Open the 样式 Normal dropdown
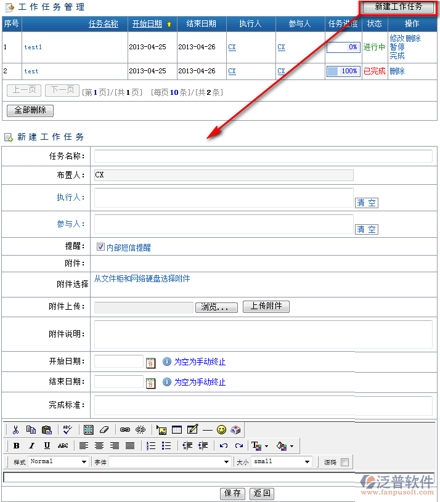Screen dimensions: 440x502 (x=58, y=462)
